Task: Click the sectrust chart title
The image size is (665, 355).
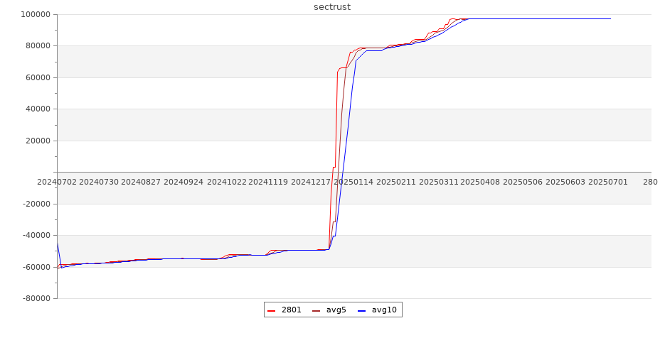Action: click(332, 7)
